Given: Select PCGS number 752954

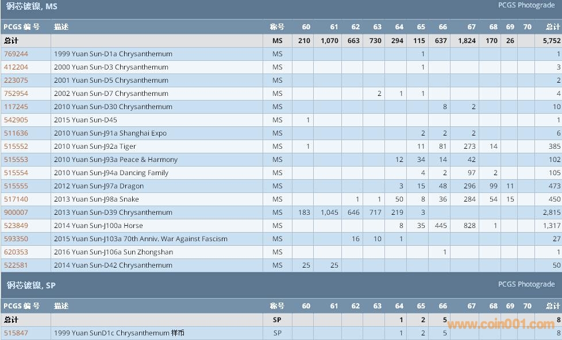Looking at the screenshot, I should pos(16,94).
